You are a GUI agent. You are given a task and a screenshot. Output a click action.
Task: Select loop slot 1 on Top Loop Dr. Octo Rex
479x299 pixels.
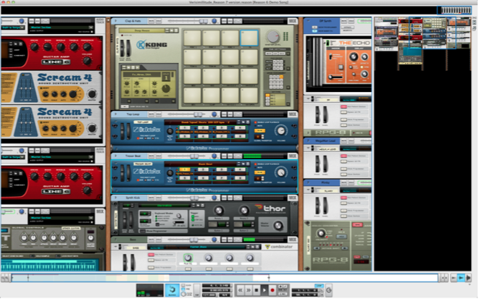click(185, 128)
